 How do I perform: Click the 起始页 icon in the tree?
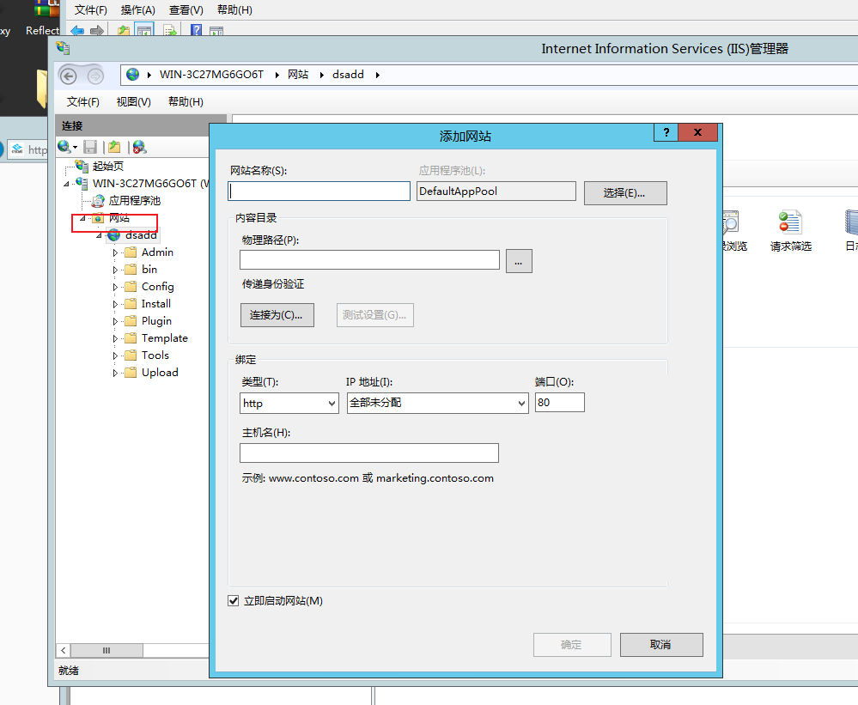pyautogui.click(x=82, y=166)
